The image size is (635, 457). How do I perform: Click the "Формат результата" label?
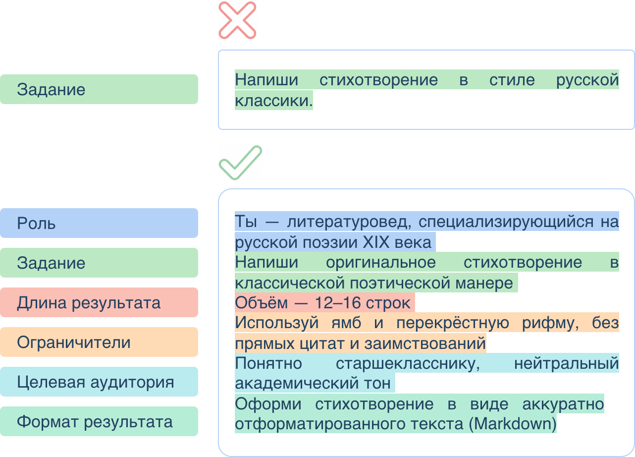point(99,421)
